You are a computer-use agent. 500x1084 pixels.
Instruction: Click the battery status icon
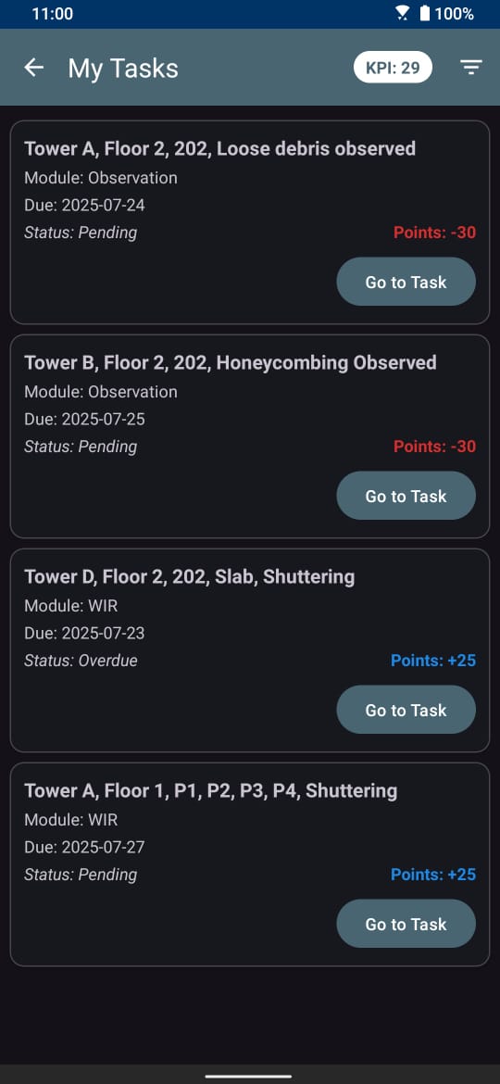pyautogui.click(x=424, y=14)
